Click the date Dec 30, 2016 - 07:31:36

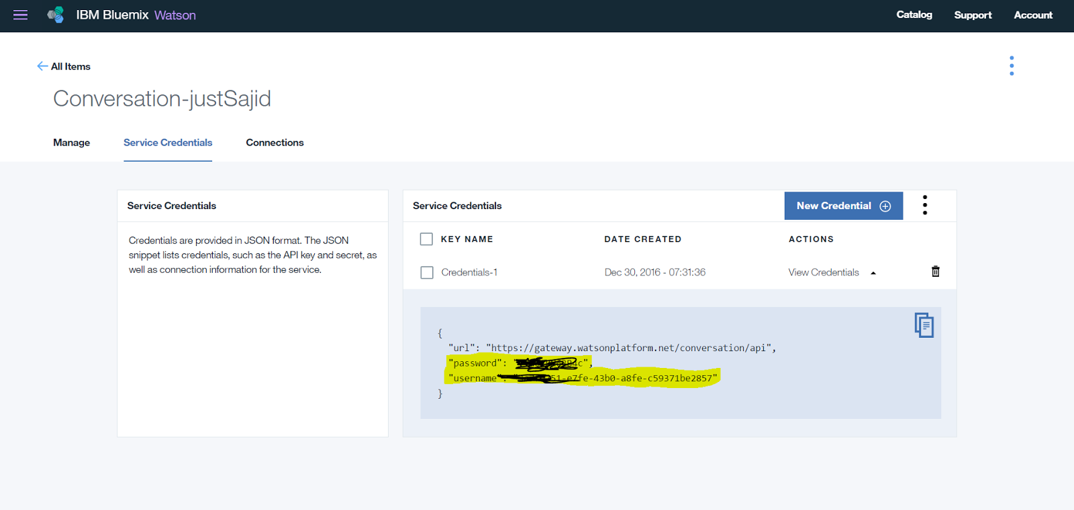click(655, 272)
